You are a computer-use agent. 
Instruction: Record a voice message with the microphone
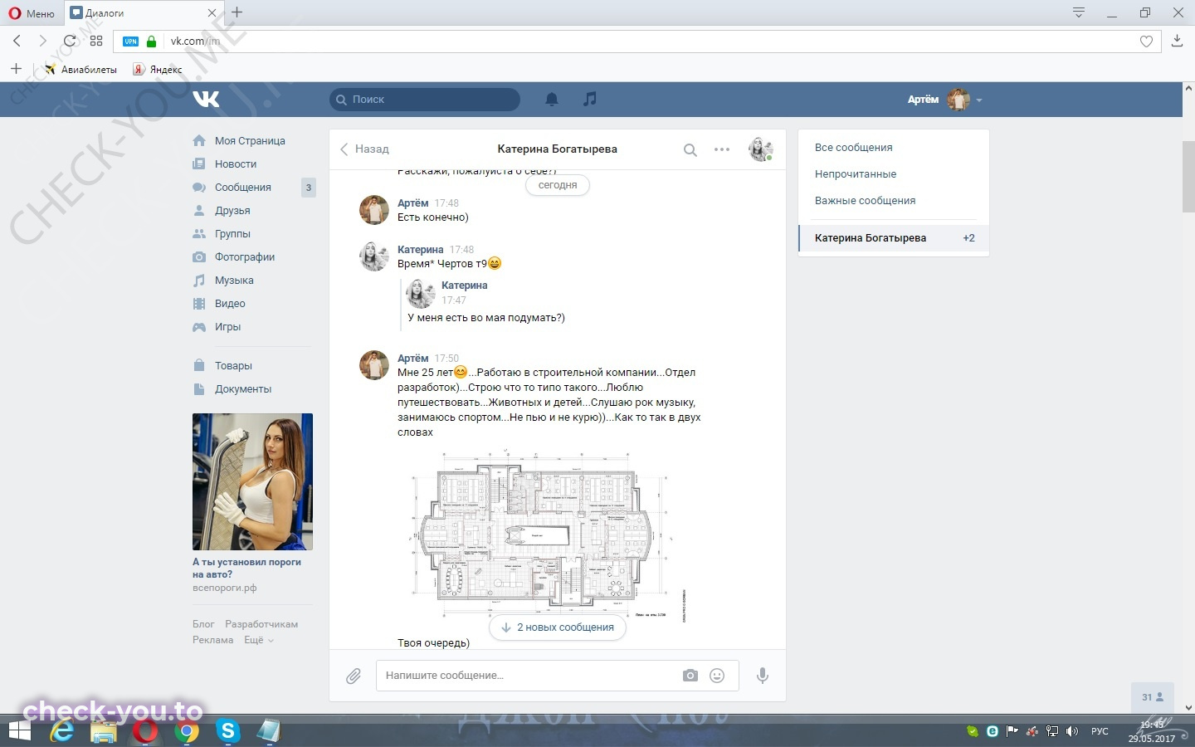[763, 676]
